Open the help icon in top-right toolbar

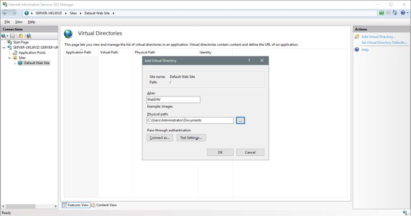403,13
